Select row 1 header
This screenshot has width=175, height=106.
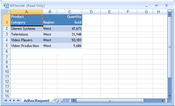coord(7,20)
